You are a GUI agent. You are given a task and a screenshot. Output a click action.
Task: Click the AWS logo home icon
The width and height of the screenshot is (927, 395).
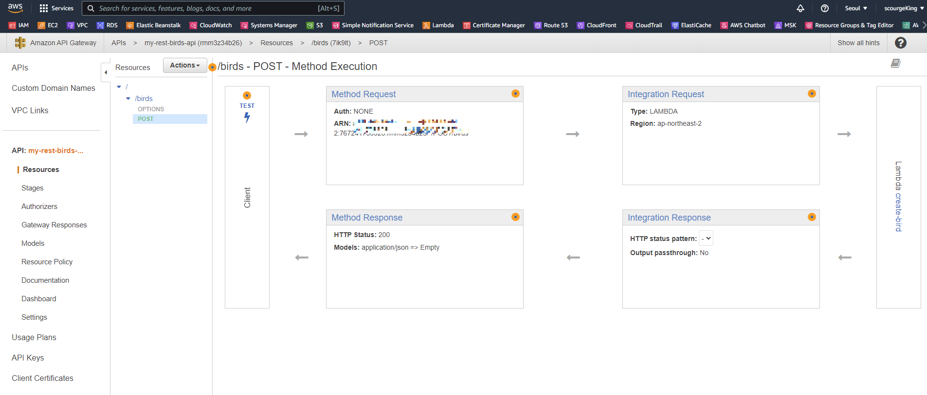click(16, 8)
